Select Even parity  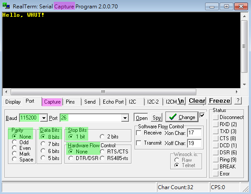pos(21,148)
